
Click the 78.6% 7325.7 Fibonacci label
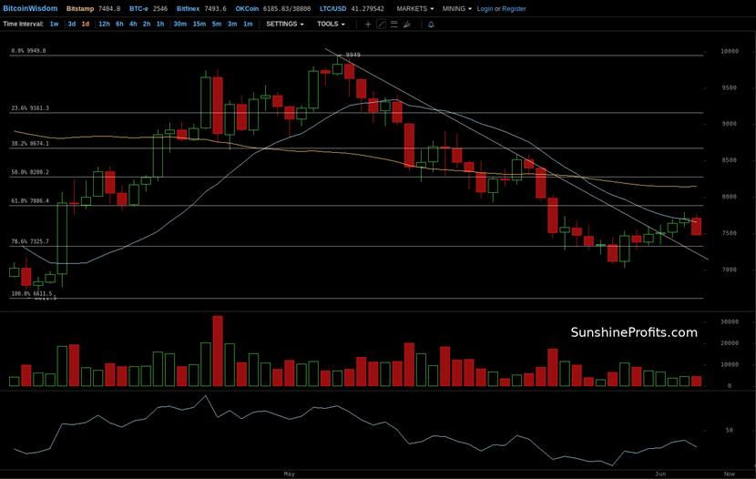30,241
